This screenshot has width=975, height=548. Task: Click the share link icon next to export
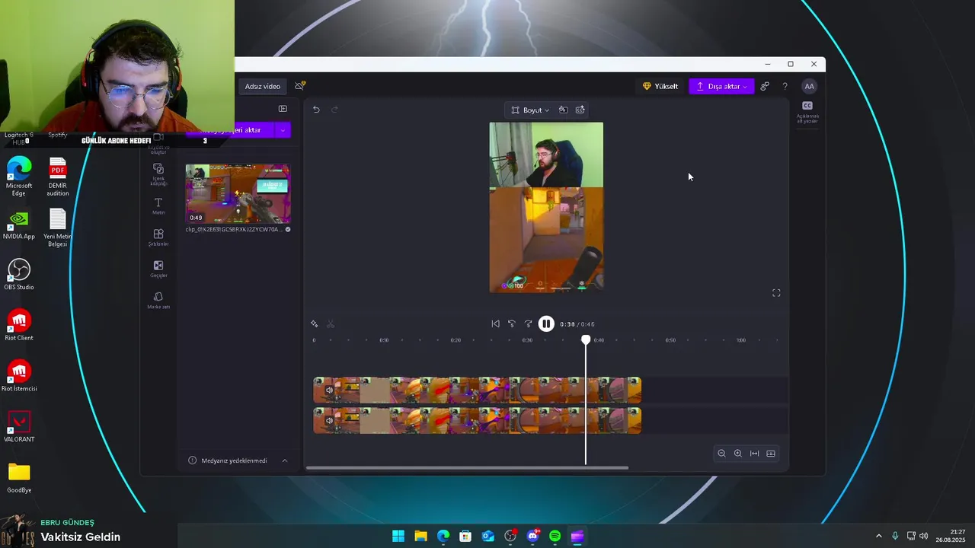[x=765, y=86]
